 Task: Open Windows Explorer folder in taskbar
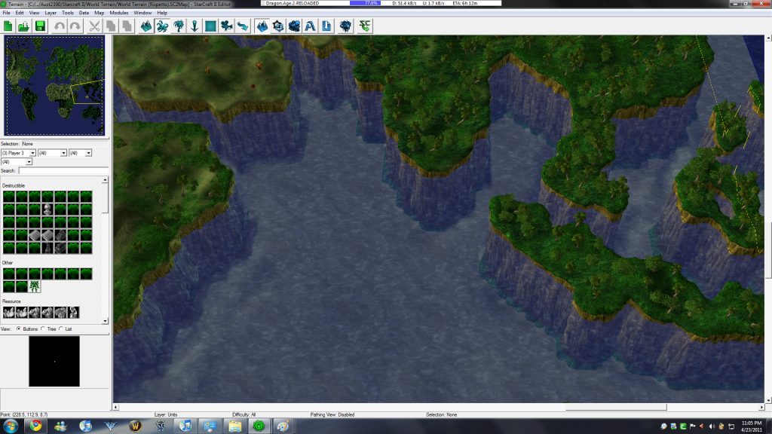(234, 426)
